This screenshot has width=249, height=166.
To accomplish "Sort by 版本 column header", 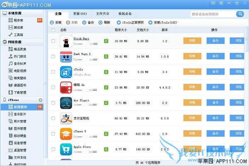I will [165, 30].
